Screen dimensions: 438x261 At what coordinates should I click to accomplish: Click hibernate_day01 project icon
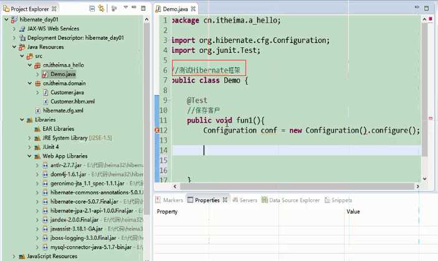(x=14, y=19)
